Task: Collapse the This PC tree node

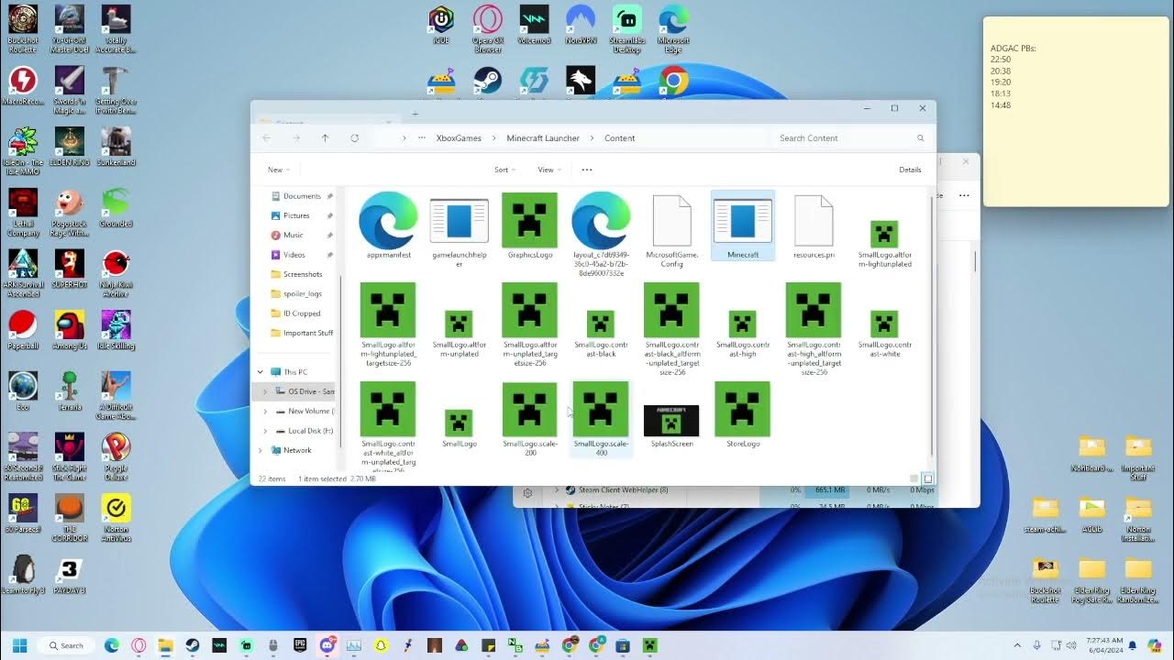Action: point(260,372)
